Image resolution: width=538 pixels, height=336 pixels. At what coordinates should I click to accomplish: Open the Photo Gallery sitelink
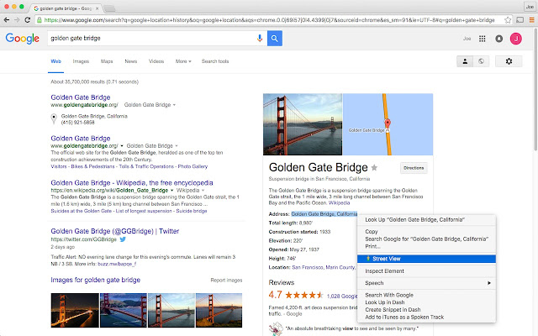(x=193, y=166)
